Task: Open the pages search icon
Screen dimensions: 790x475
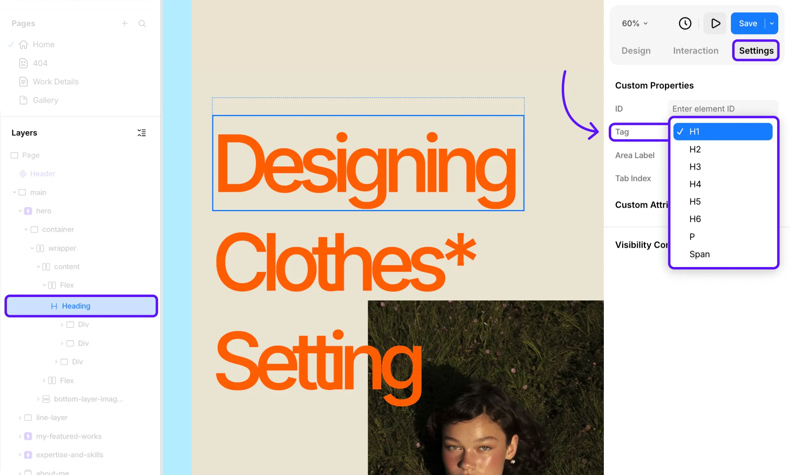Action: 142,23
